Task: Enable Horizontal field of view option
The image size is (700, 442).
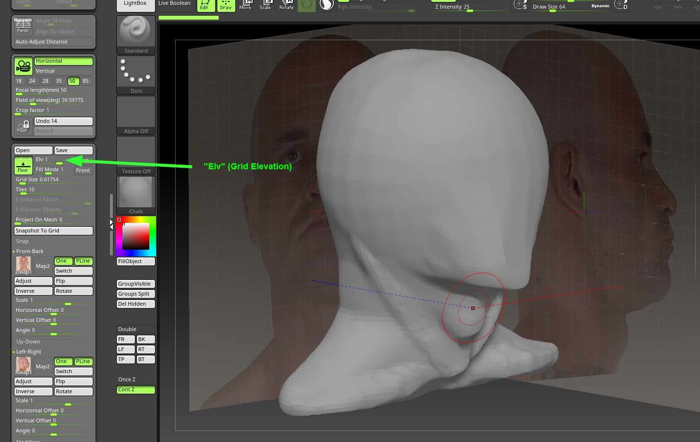Action: click(x=63, y=61)
